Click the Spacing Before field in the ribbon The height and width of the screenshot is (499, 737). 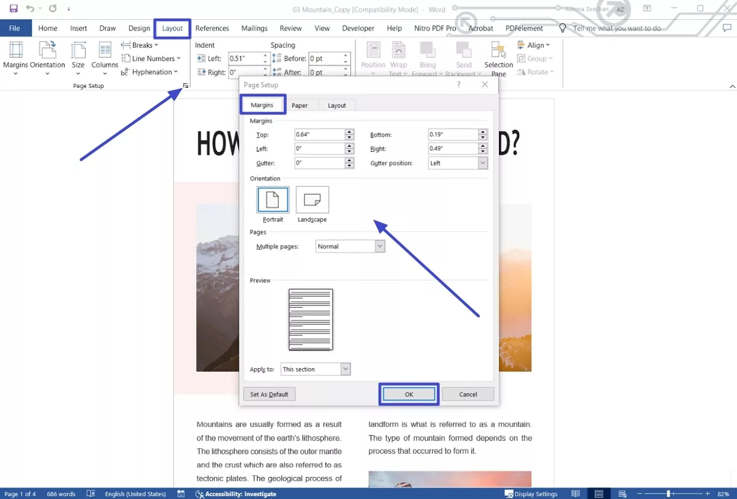click(325, 58)
